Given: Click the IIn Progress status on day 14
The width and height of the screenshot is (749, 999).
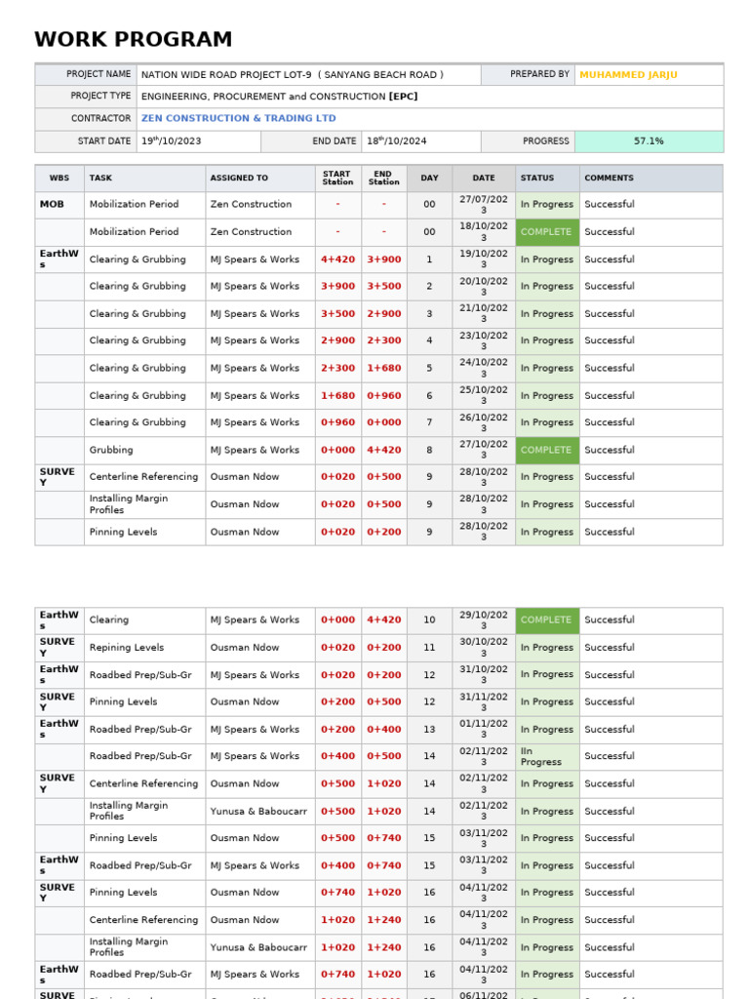Looking at the screenshot, I should [547, 756].
